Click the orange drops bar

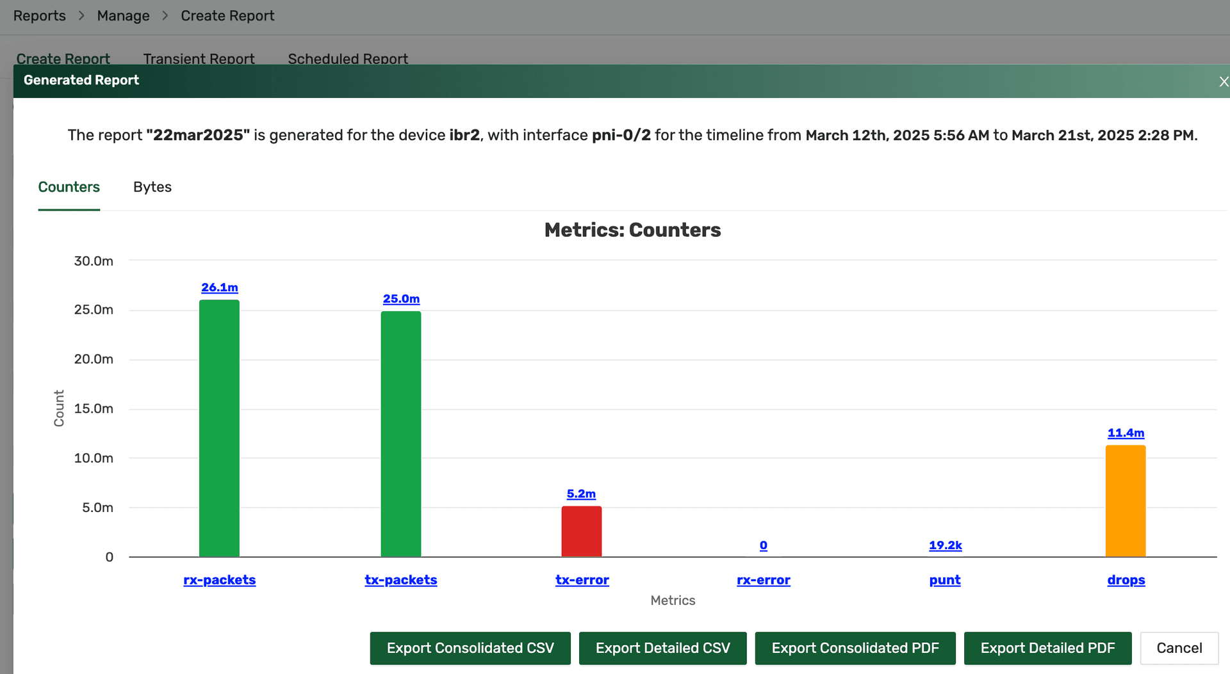tap(1126, 501)
